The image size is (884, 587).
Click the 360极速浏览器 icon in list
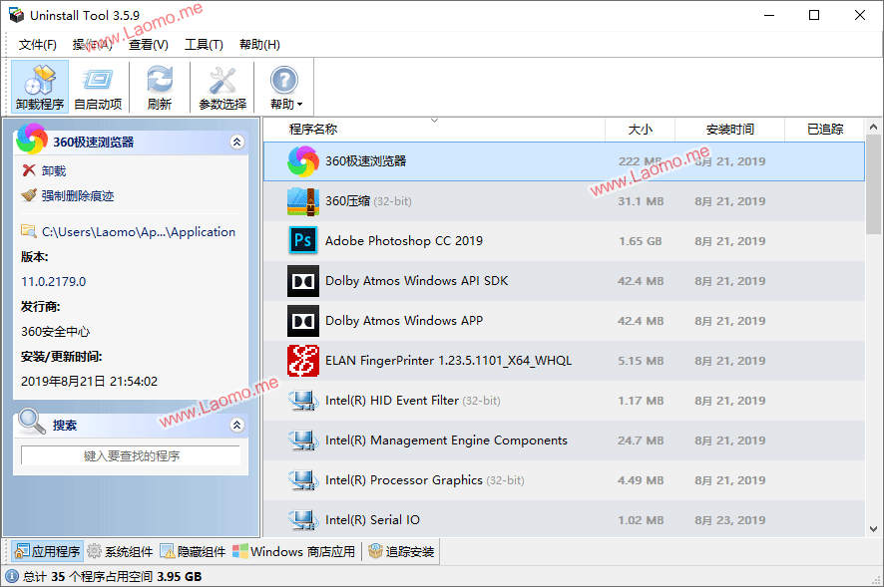coord(303,161)
